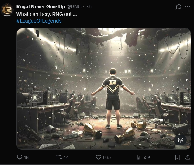Viewport: 194px width, 165px height.
Task: Click the repost count 44
Action: click(66, 157)
